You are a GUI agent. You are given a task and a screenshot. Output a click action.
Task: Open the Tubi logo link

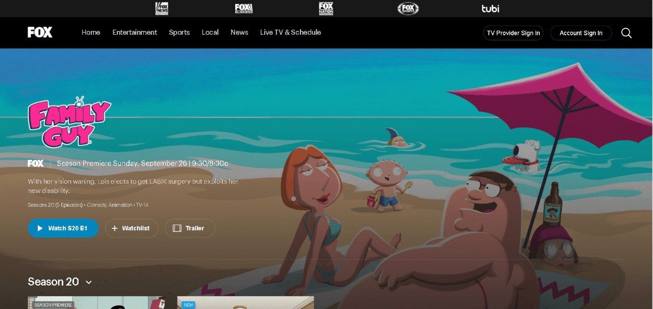point(490,8)
